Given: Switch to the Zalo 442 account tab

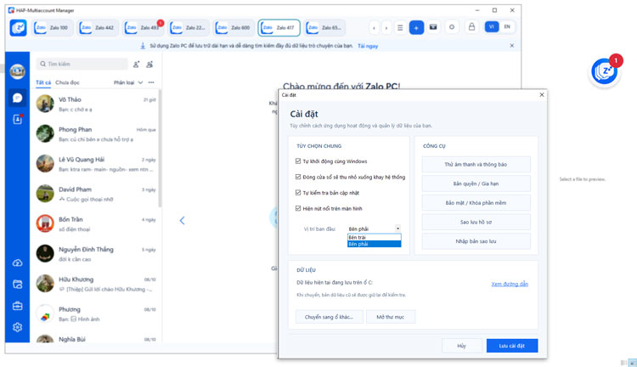Looking at the screenshot, I should [98, 28].
